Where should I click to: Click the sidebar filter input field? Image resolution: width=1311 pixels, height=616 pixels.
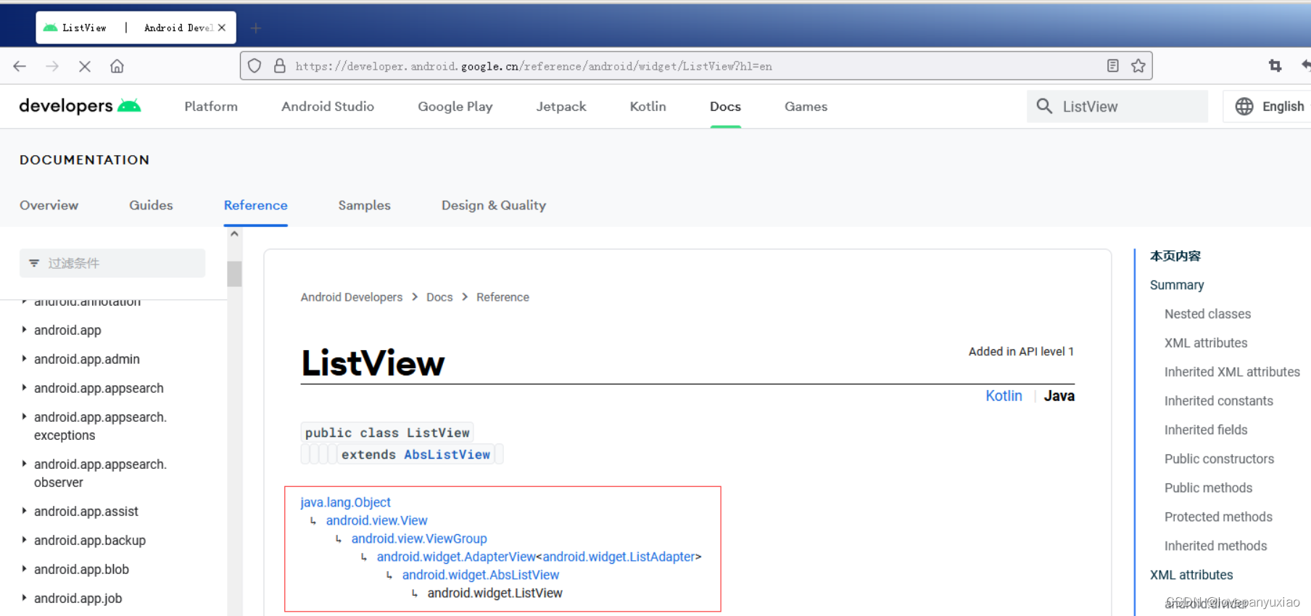coord(112,263)
